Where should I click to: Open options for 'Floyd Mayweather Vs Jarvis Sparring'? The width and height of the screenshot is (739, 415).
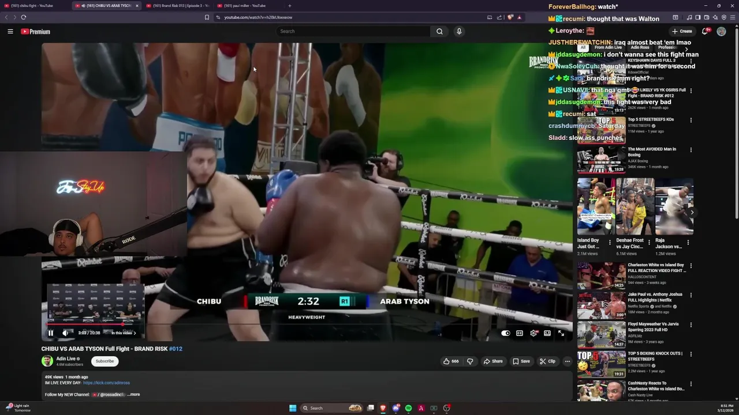click(x=691, y=325)
